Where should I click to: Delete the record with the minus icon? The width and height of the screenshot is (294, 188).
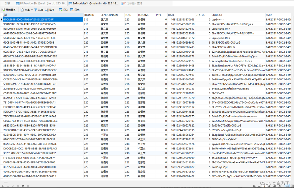(x=8, y=186)
